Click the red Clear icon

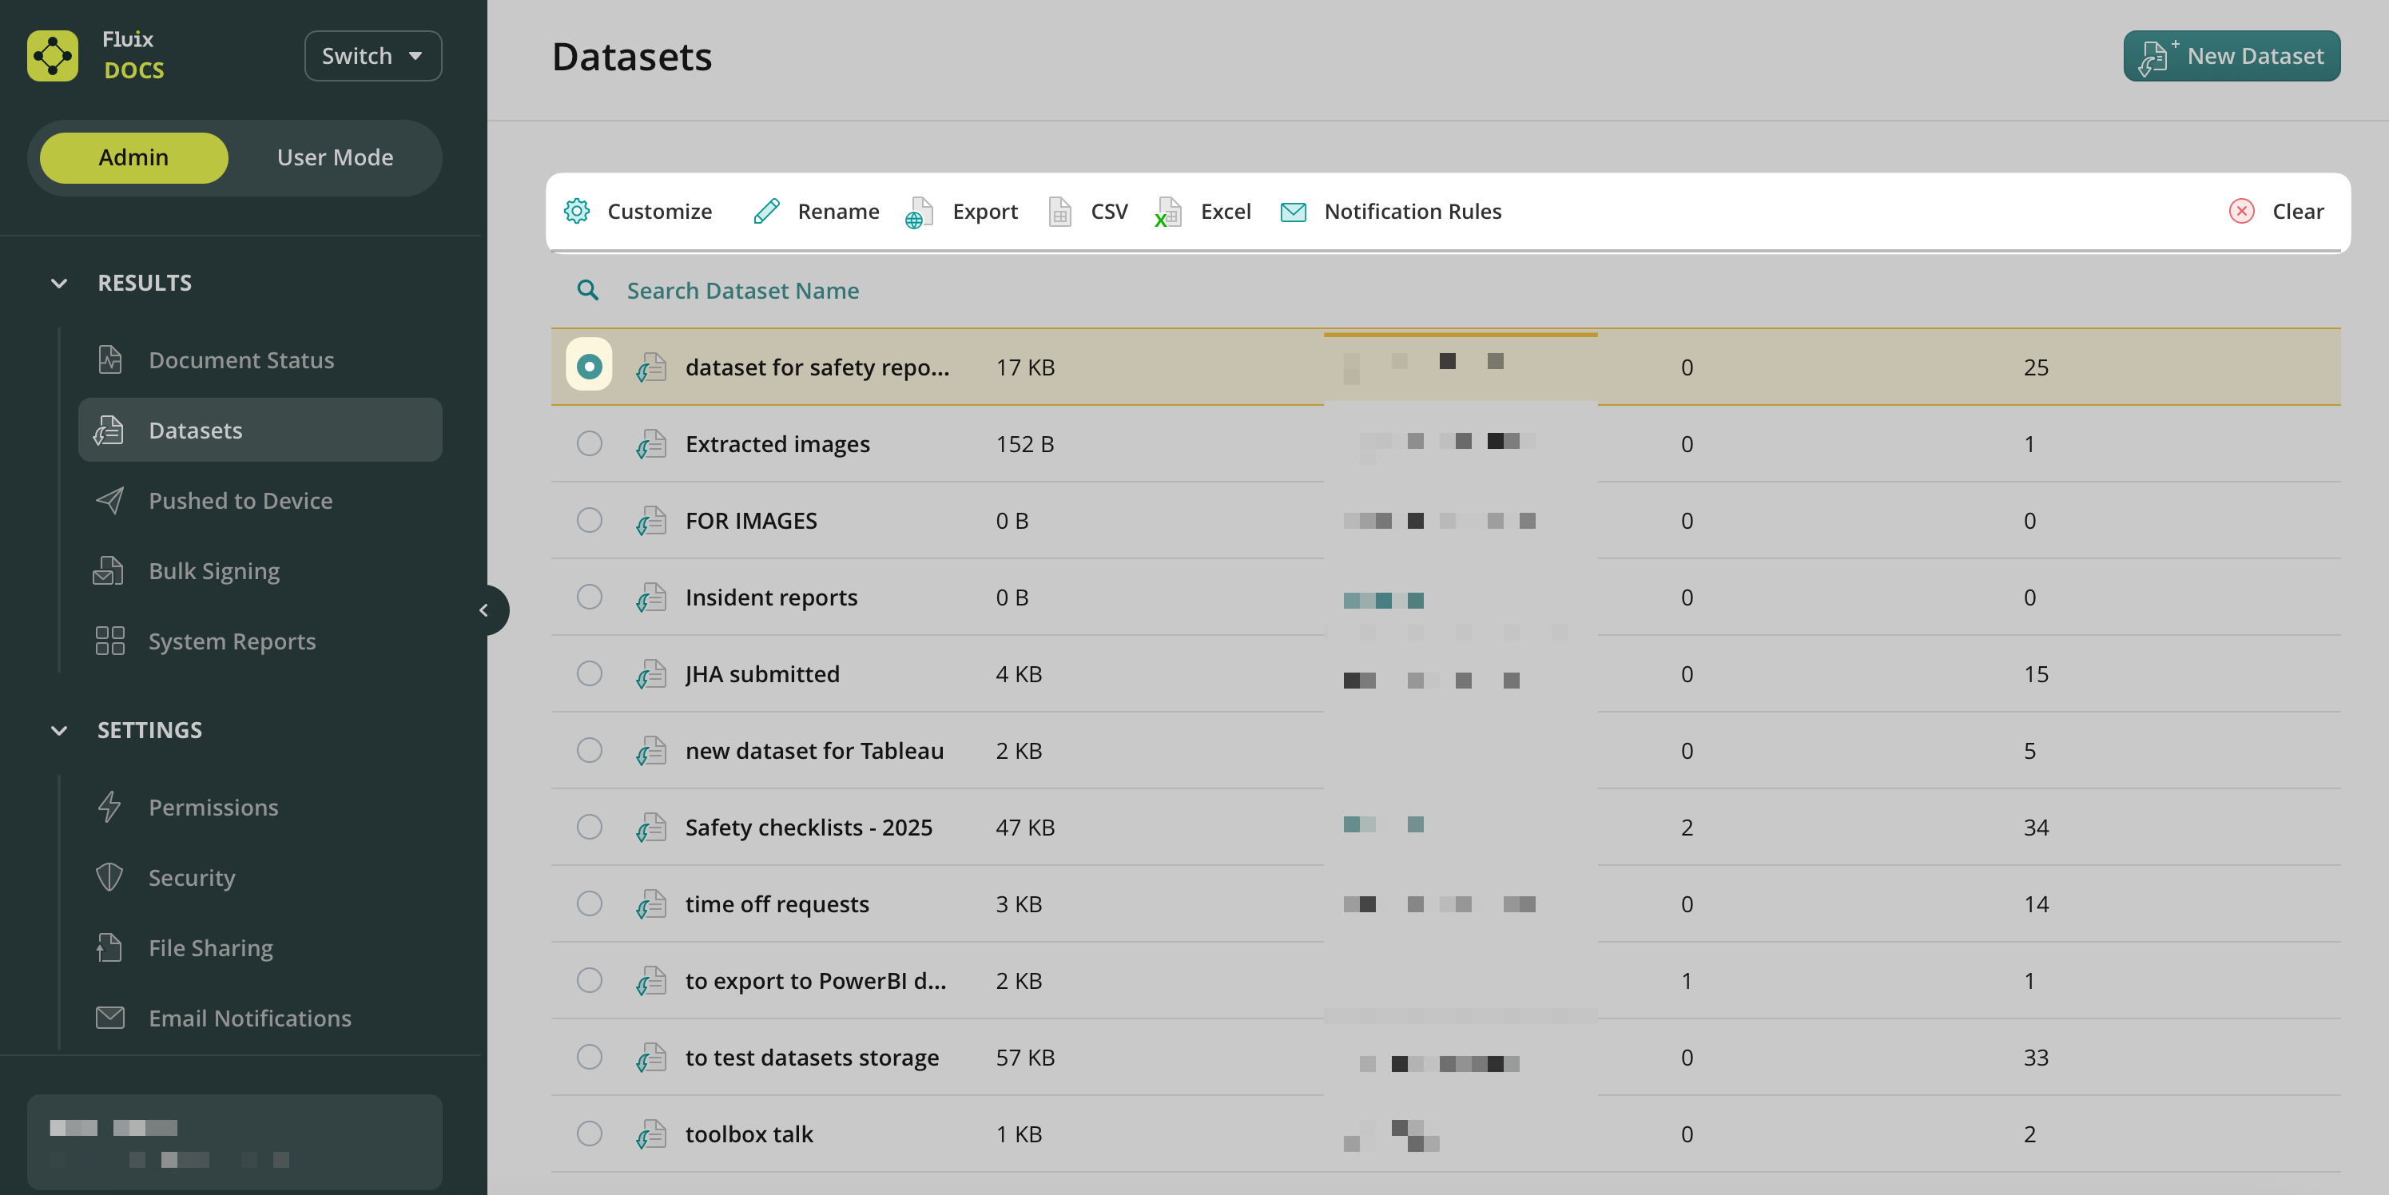coord(2240,212)
